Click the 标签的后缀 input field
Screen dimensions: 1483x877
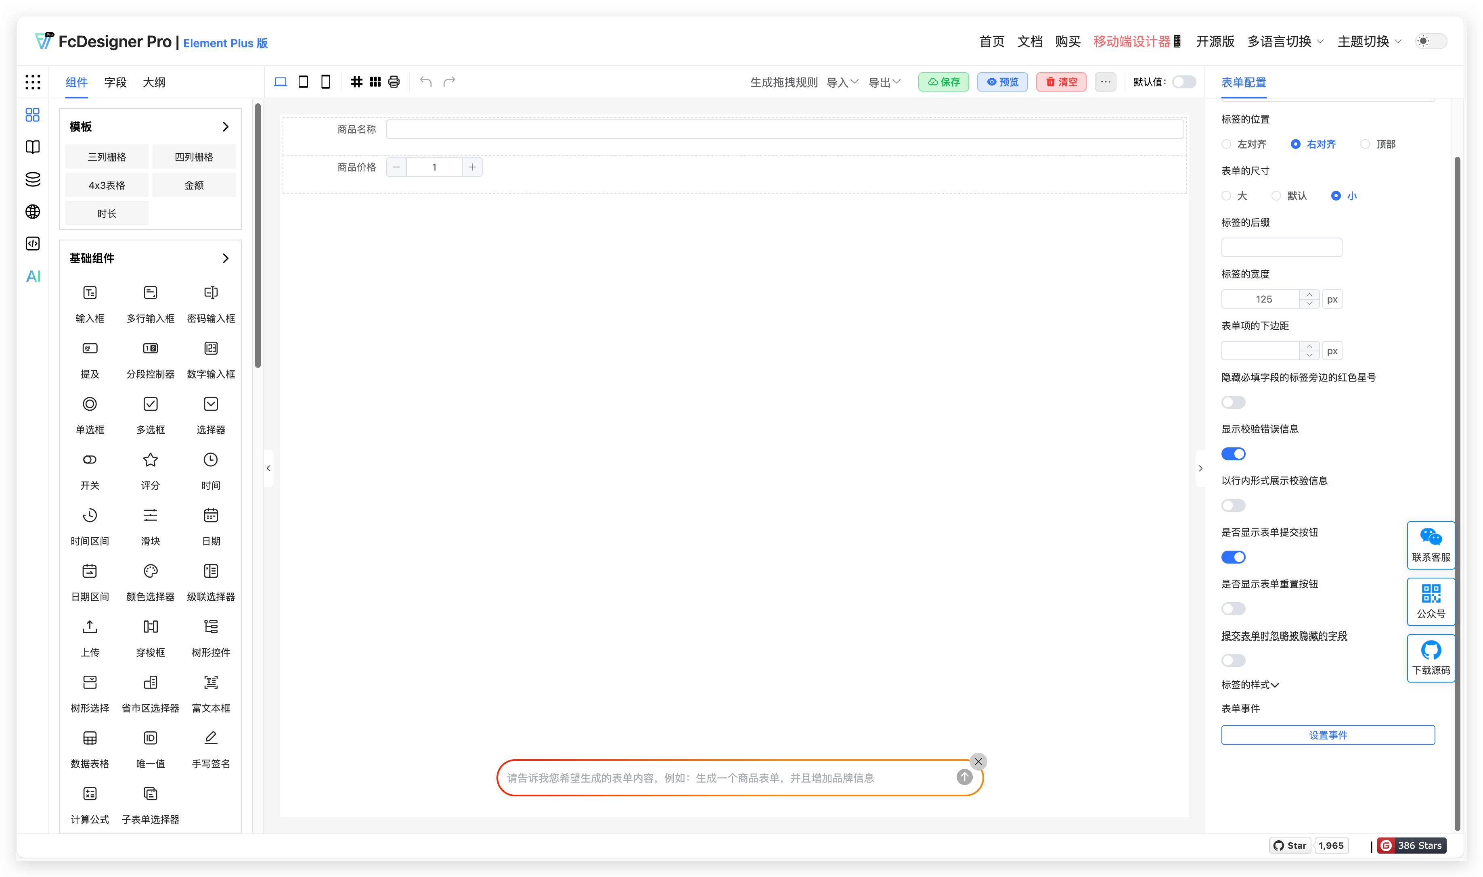tap(1281, 247)
